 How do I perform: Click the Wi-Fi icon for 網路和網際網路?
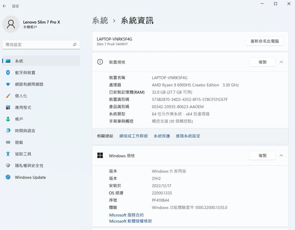coord(8,84)
